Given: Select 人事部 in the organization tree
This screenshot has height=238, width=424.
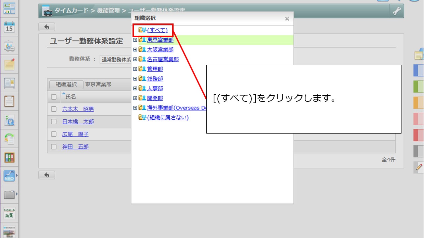Looking at the screenshot, I should (x=155, y=89).
